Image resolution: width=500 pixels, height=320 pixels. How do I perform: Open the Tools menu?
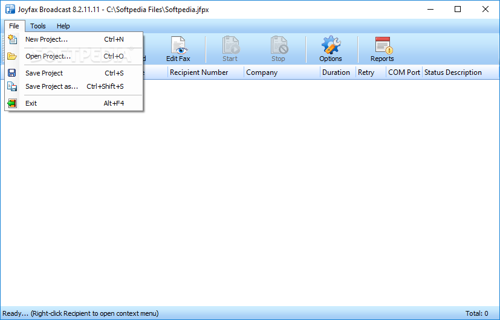(x=38, y=26)
